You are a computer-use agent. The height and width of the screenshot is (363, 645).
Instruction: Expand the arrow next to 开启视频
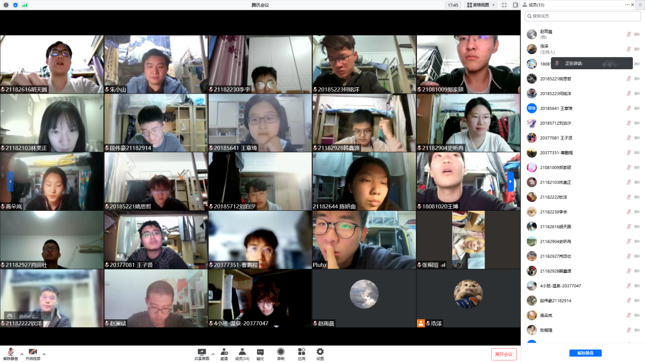click(x=44, y=354)
